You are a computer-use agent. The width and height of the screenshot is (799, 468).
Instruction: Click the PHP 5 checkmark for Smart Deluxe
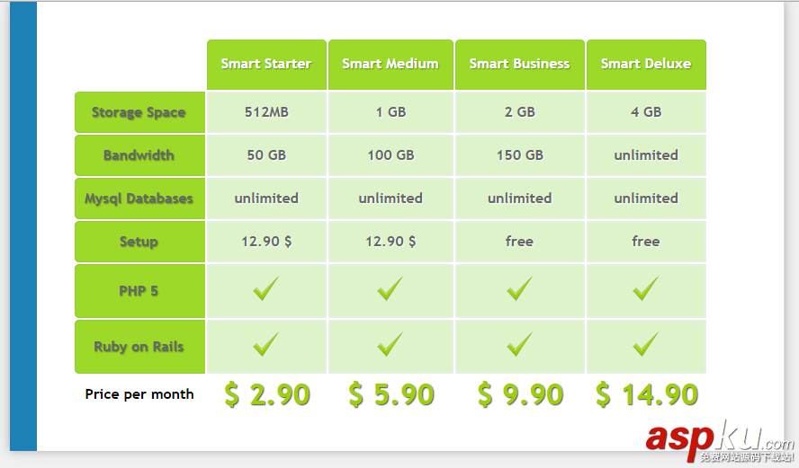point(645,289)
